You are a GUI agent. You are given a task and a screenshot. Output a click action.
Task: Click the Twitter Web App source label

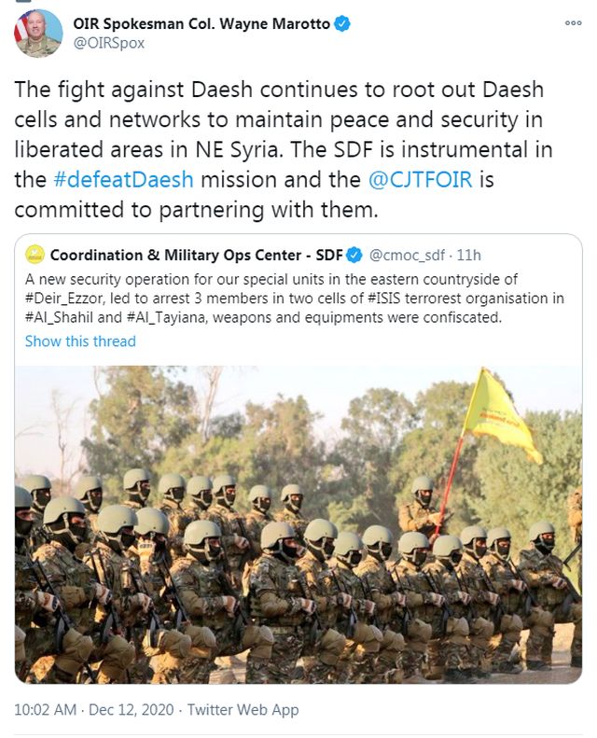tap(243, 710)
